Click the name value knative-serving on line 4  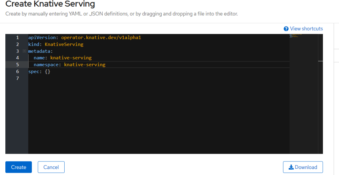(71, 58)
